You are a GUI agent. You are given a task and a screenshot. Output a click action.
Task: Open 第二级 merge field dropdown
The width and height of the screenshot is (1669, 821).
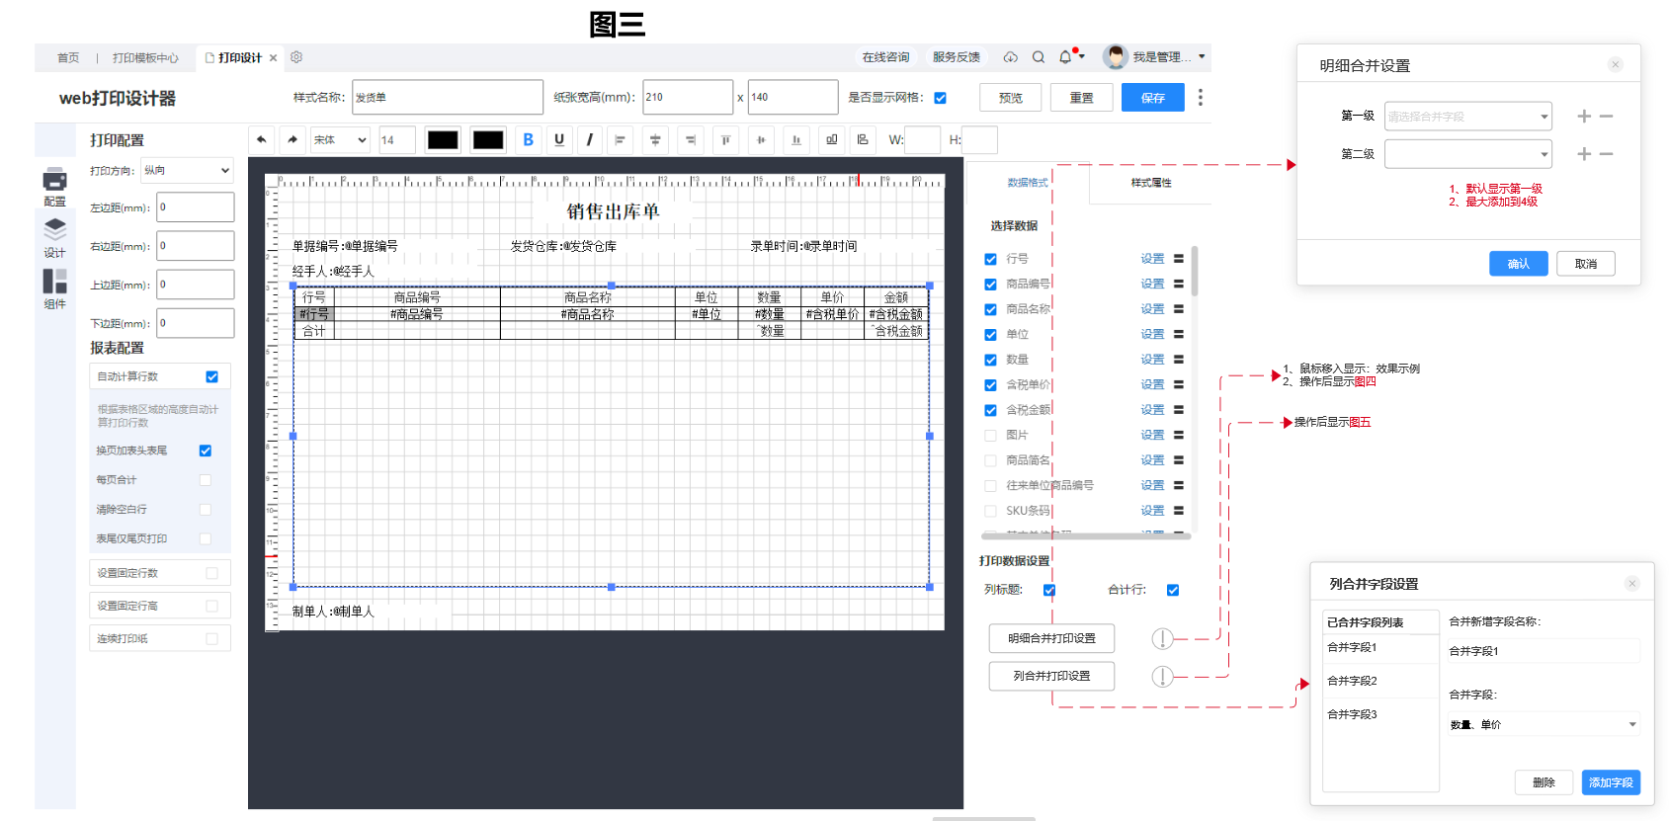pos(1467,154)
